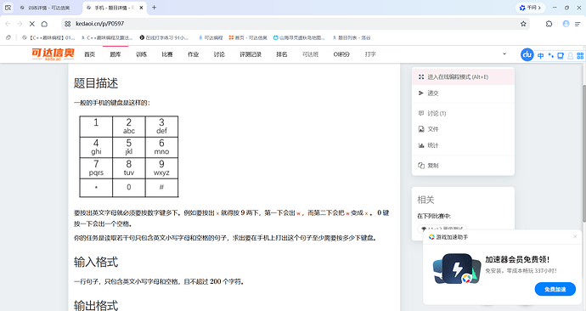View the 统计 statistics bar-chart entry
Screen dimensions: 586x311
(x=421, y=145)
